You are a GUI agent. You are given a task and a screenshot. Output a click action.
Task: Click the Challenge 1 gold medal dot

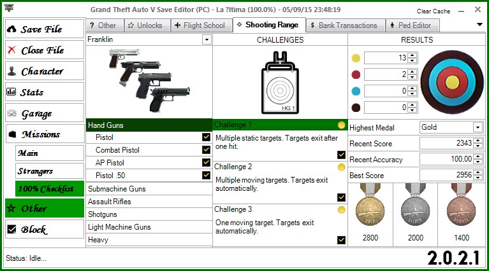(x=342, y=125)
